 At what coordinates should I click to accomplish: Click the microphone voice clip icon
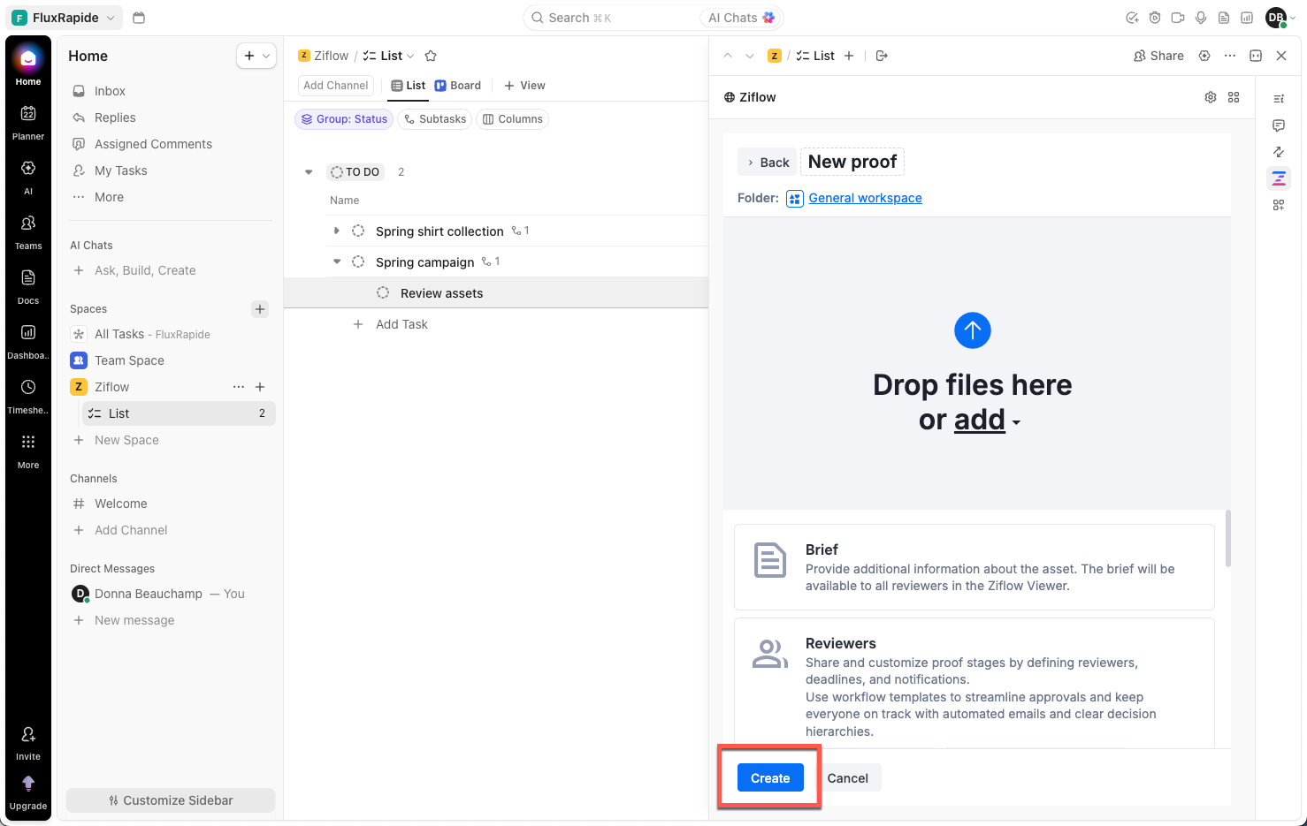(1201, 18)
